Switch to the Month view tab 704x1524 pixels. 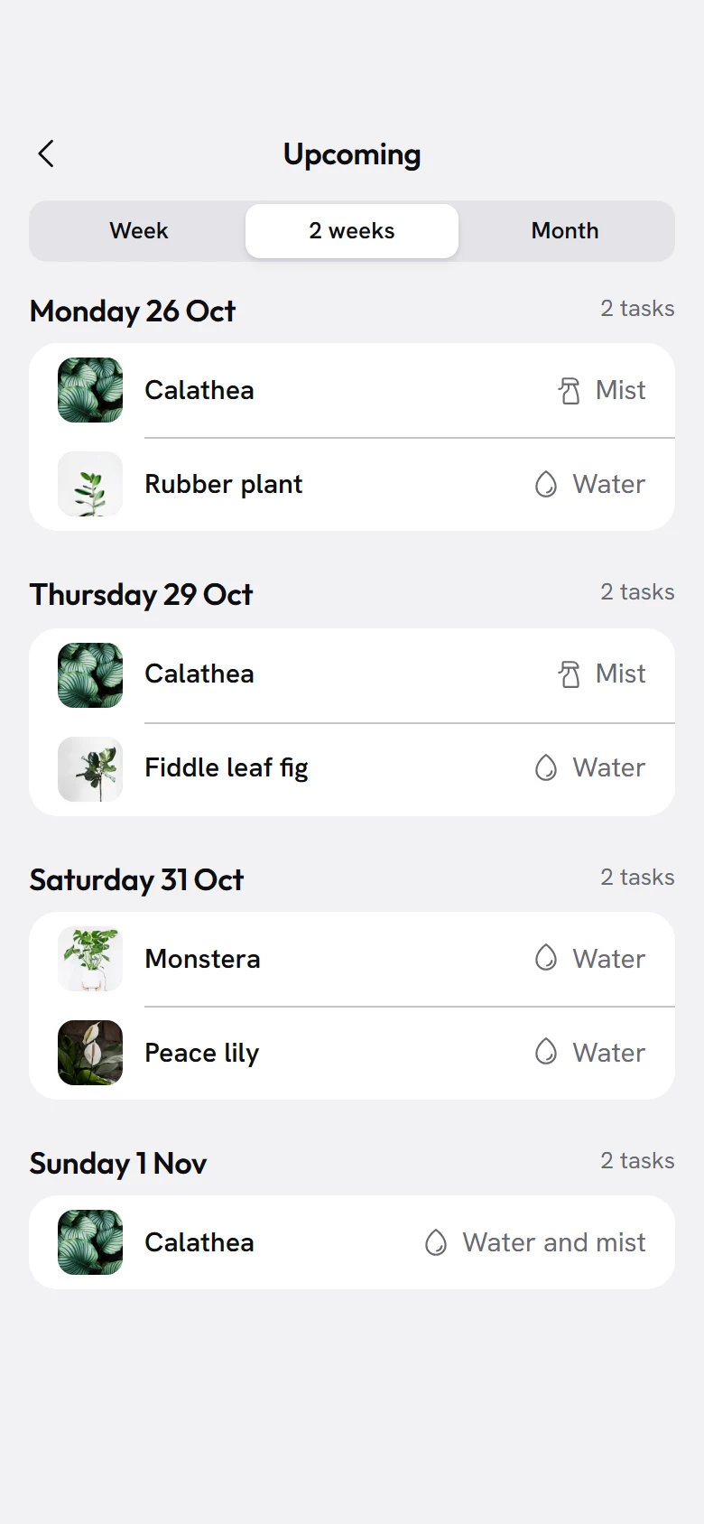click(565, 231)
